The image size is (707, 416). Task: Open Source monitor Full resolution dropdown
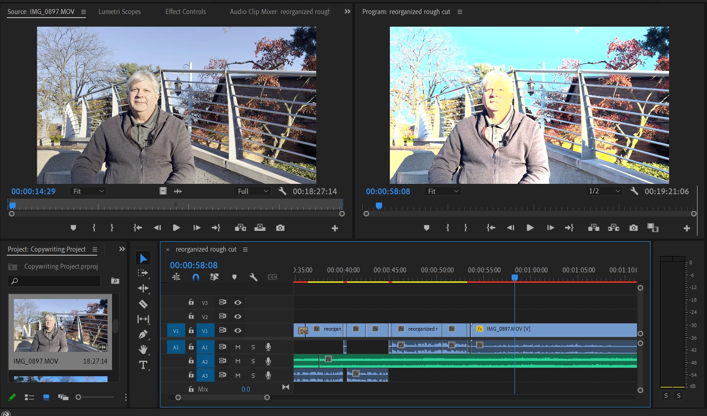[x=253, y=191]
